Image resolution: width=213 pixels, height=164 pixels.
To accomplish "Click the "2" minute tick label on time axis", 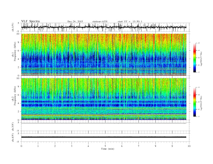I will [55, 146].
